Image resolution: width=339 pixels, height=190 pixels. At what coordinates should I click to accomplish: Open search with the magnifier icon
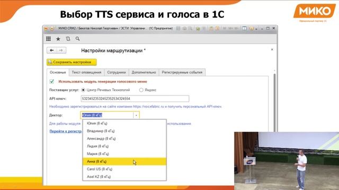[77, 39]
